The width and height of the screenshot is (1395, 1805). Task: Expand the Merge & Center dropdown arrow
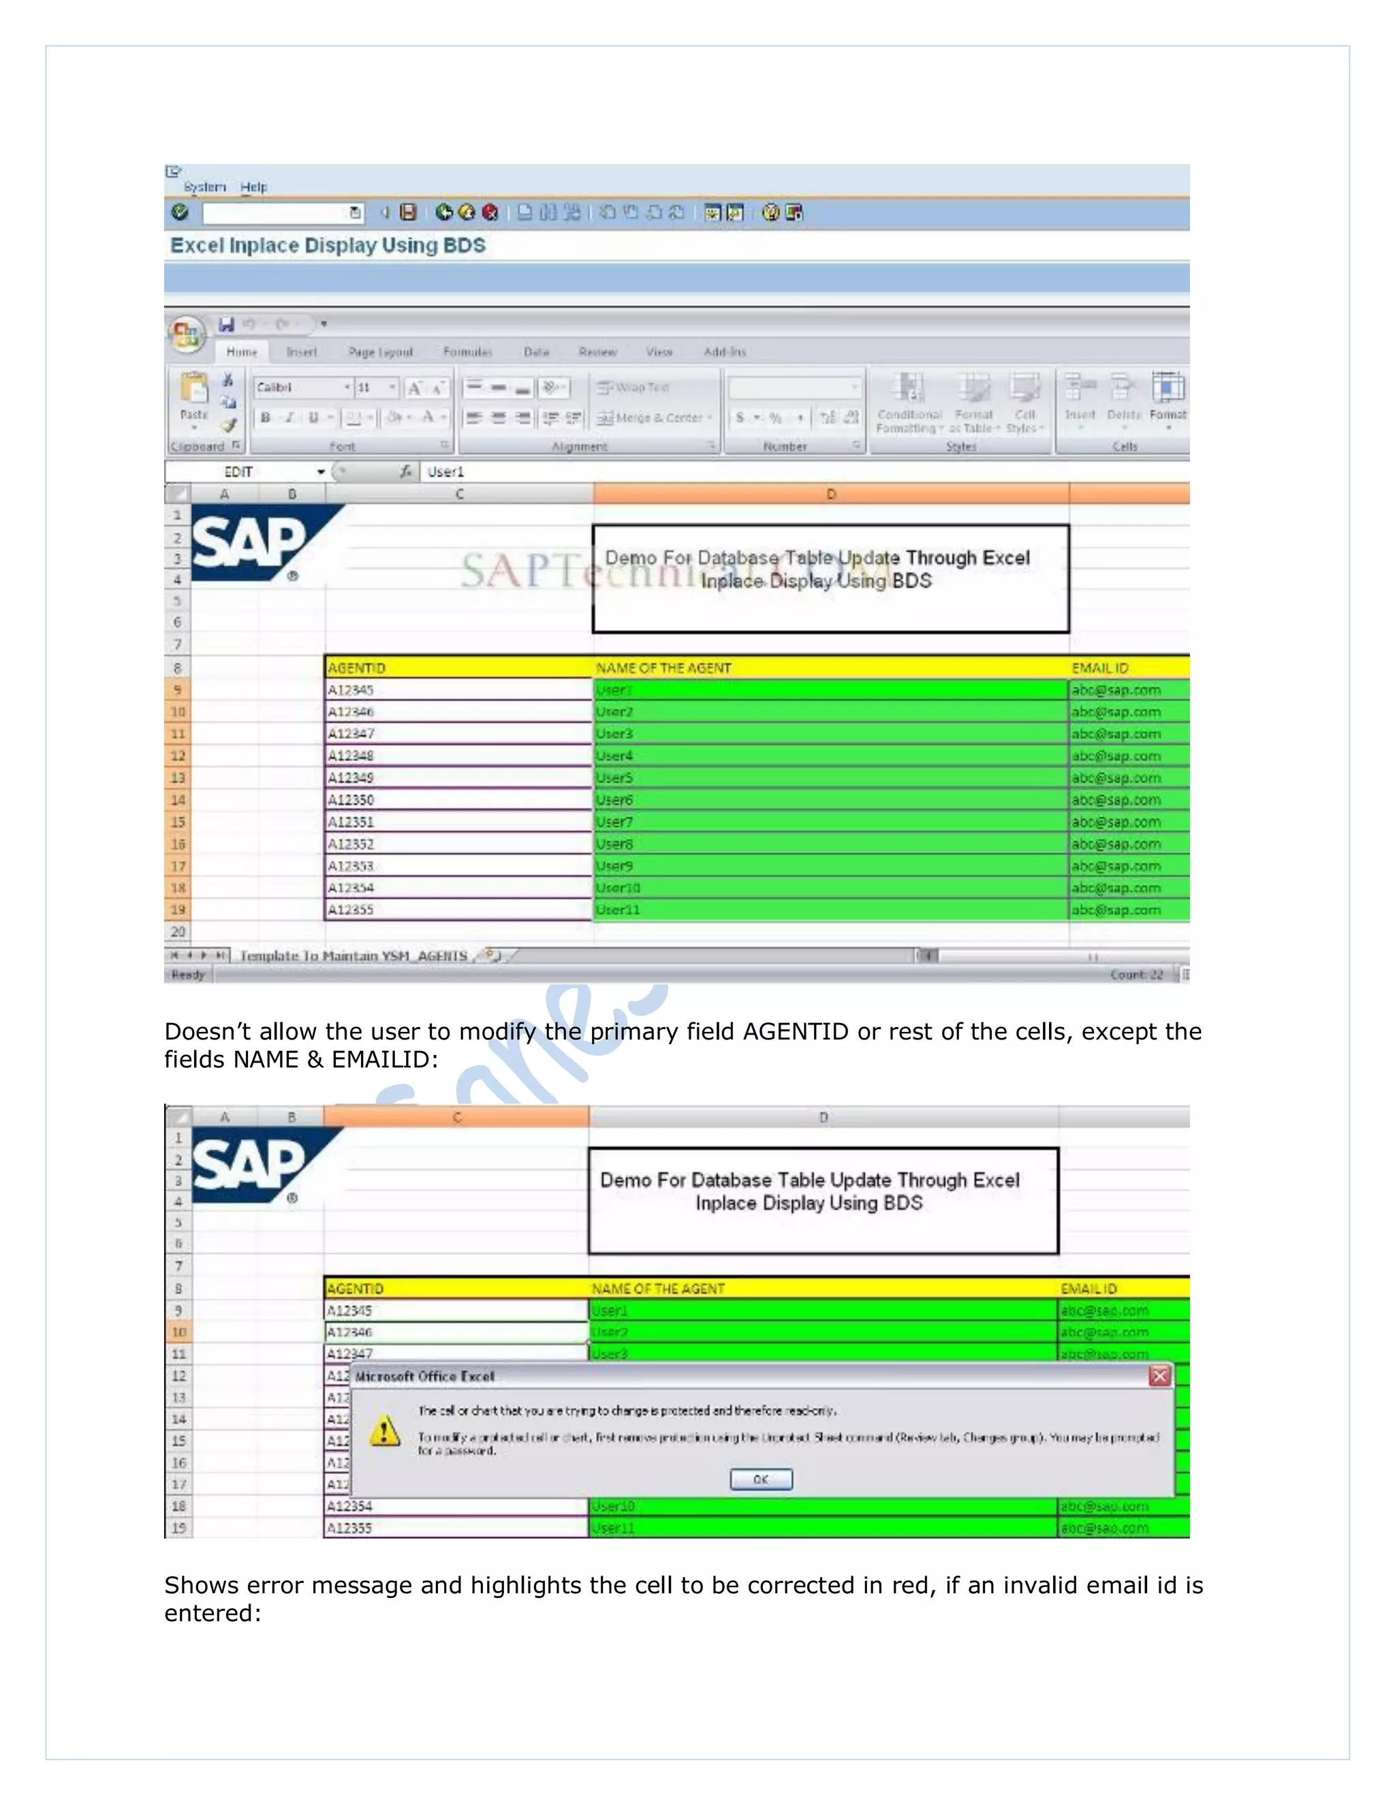point(709,418)
